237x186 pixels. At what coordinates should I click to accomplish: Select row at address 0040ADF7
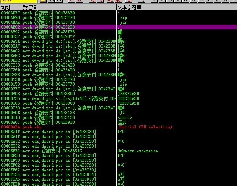[x=118, y=13]
